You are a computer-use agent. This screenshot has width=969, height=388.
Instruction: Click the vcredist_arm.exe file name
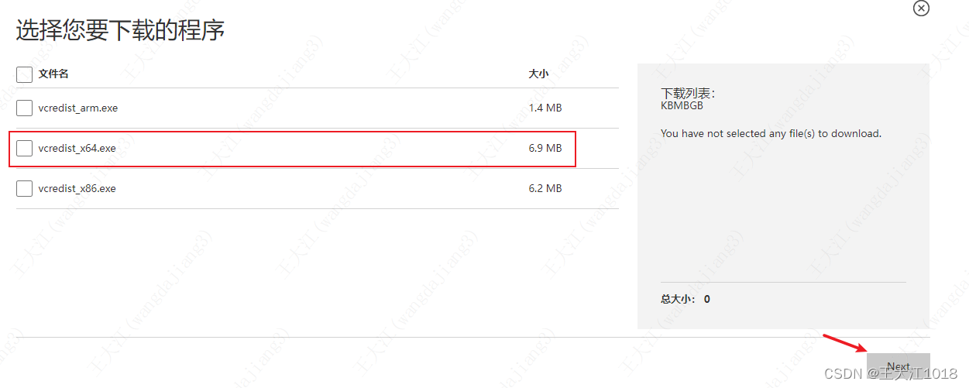[78, 108]
